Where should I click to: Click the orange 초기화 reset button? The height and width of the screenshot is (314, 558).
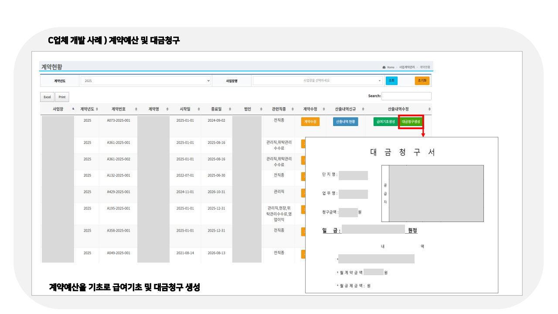(422, 80)
